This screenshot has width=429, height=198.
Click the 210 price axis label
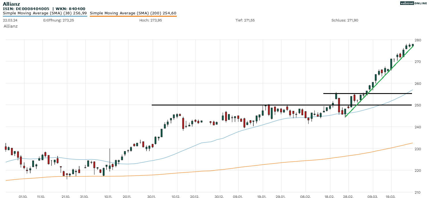coord(418,192)
